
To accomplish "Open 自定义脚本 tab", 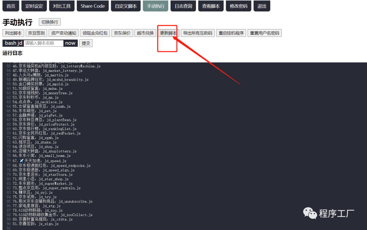I will 126,6.
